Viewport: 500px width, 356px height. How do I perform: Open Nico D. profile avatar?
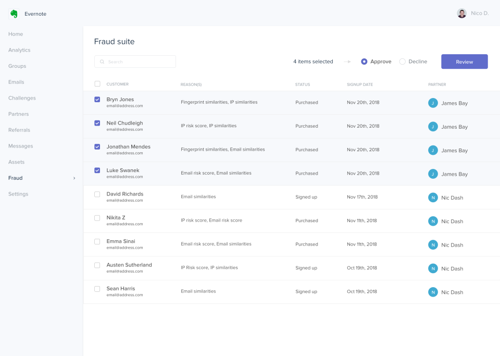461,14
